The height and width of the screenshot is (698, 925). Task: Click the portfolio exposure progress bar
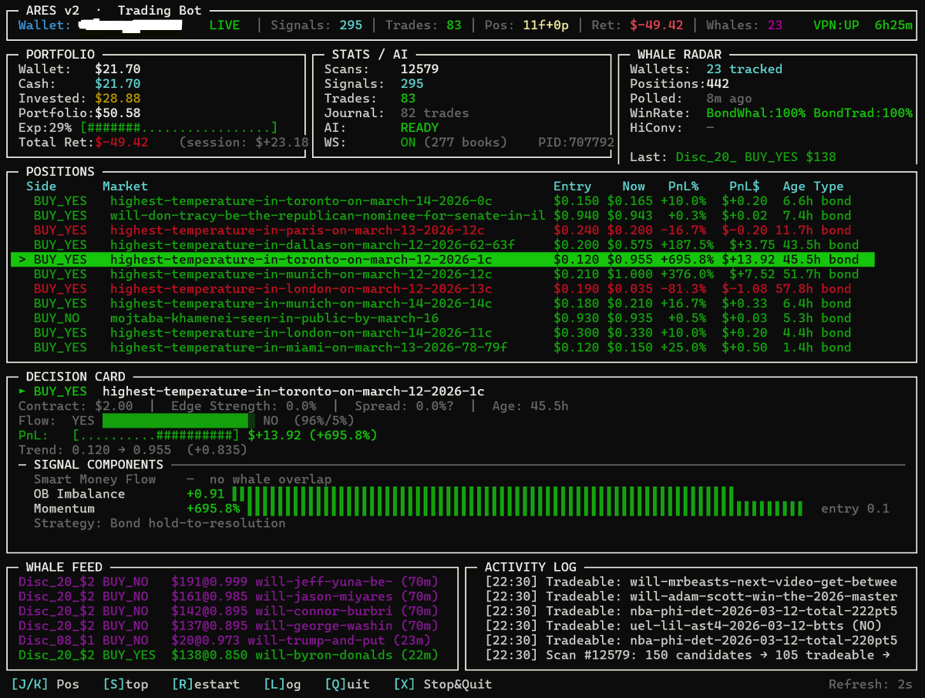[179, 128]
